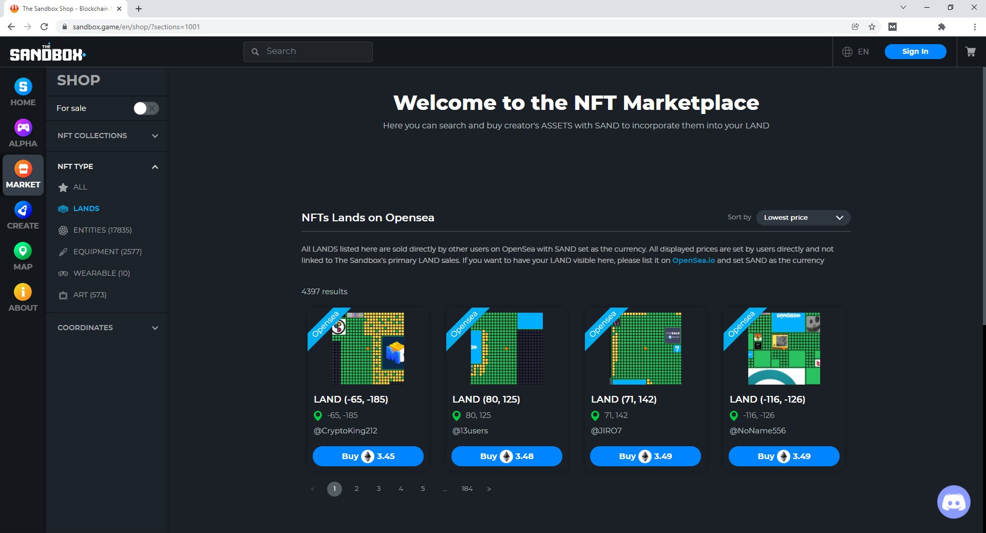Go to results page 2
986x533 pixels.
[x=356, y=489]
